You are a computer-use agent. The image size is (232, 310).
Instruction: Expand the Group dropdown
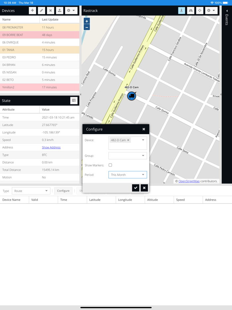(143, 156)
